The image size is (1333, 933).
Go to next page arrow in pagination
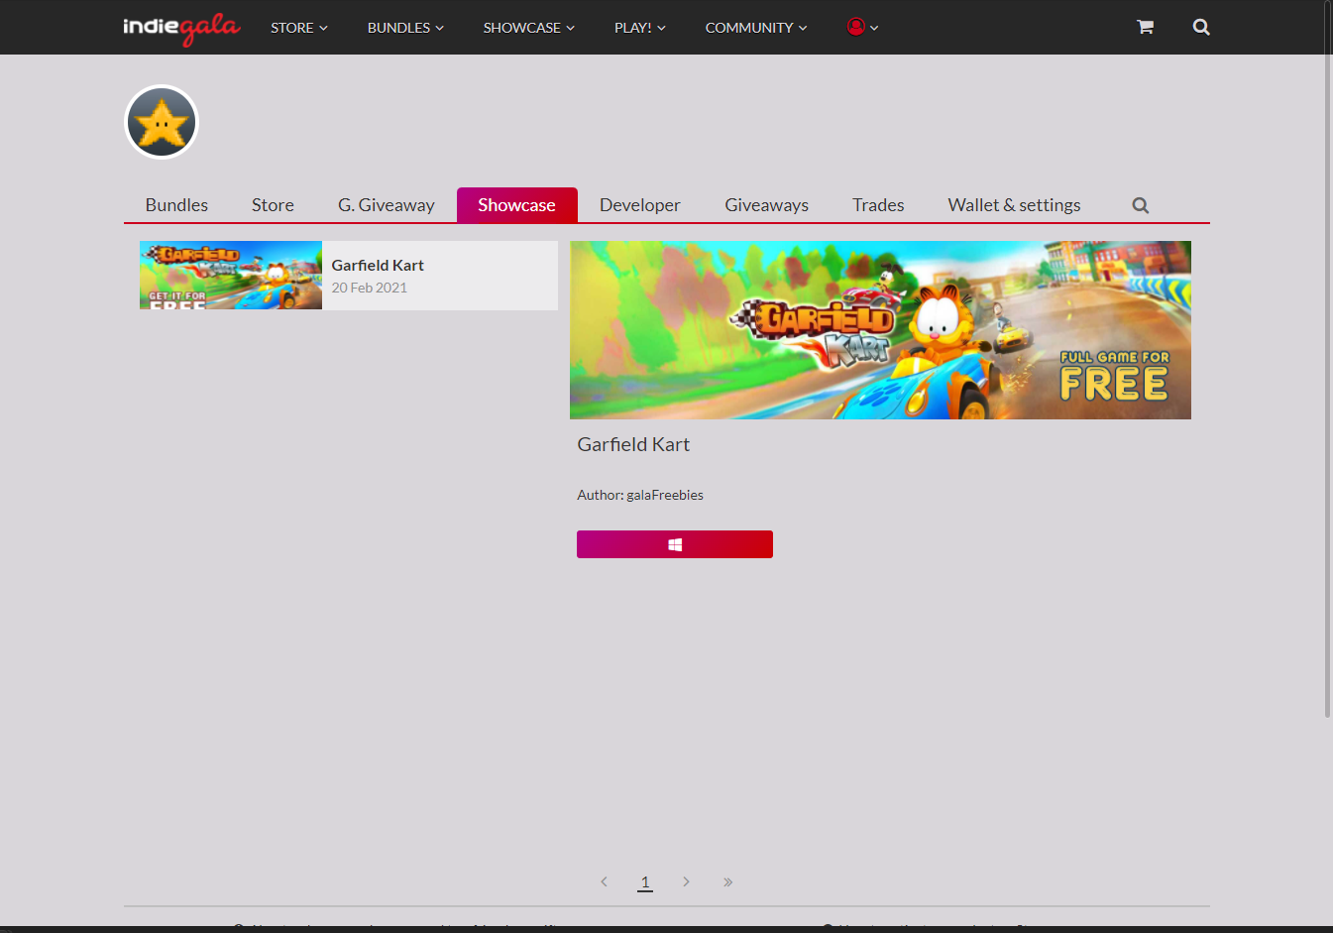[x=686, y=881]
